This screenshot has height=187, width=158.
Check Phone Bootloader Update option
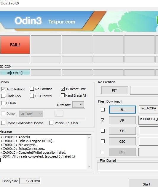(x=3, y=123)
